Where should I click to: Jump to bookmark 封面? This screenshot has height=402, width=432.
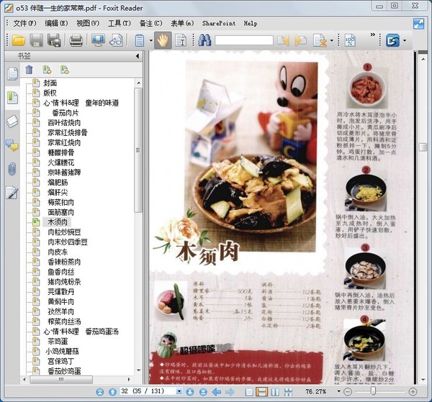(x=50, y=83)
